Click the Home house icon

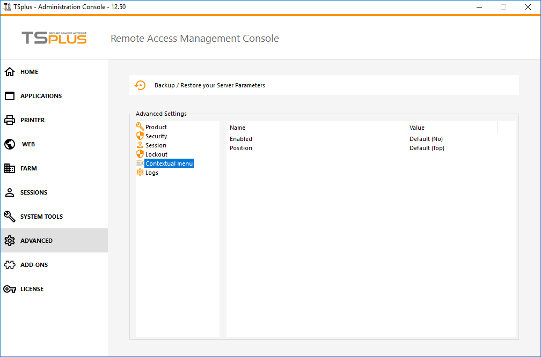(x=10, y=72)
